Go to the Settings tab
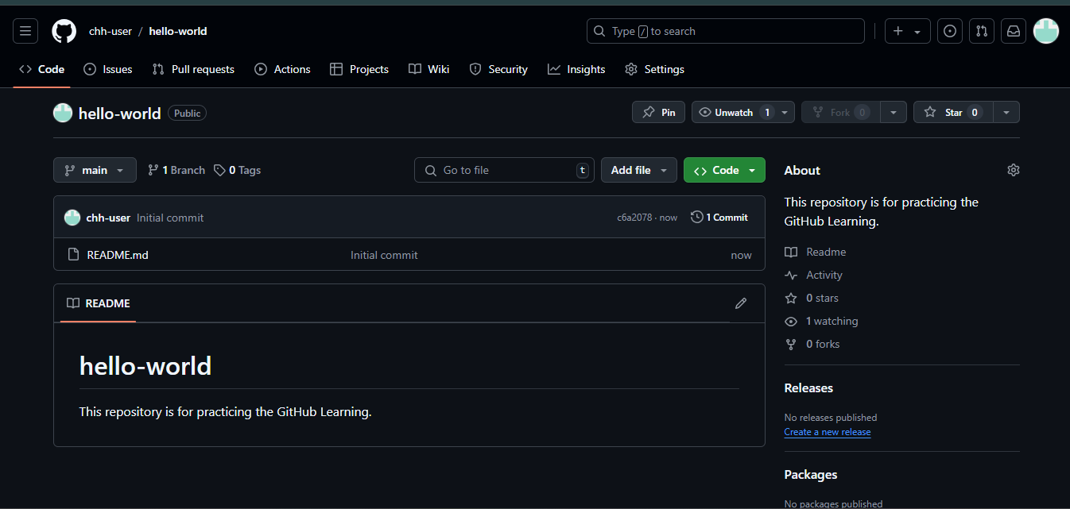Viewport: 1070px width, 509px height. pos(654,69)
